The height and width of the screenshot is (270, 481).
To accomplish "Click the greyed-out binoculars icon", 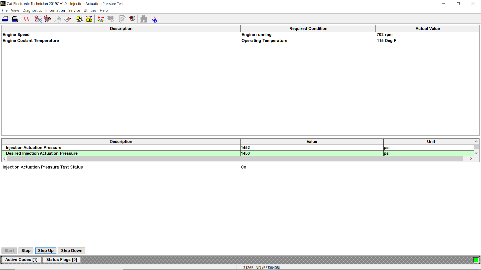I will pyautogui.click(x=144, y=19).
